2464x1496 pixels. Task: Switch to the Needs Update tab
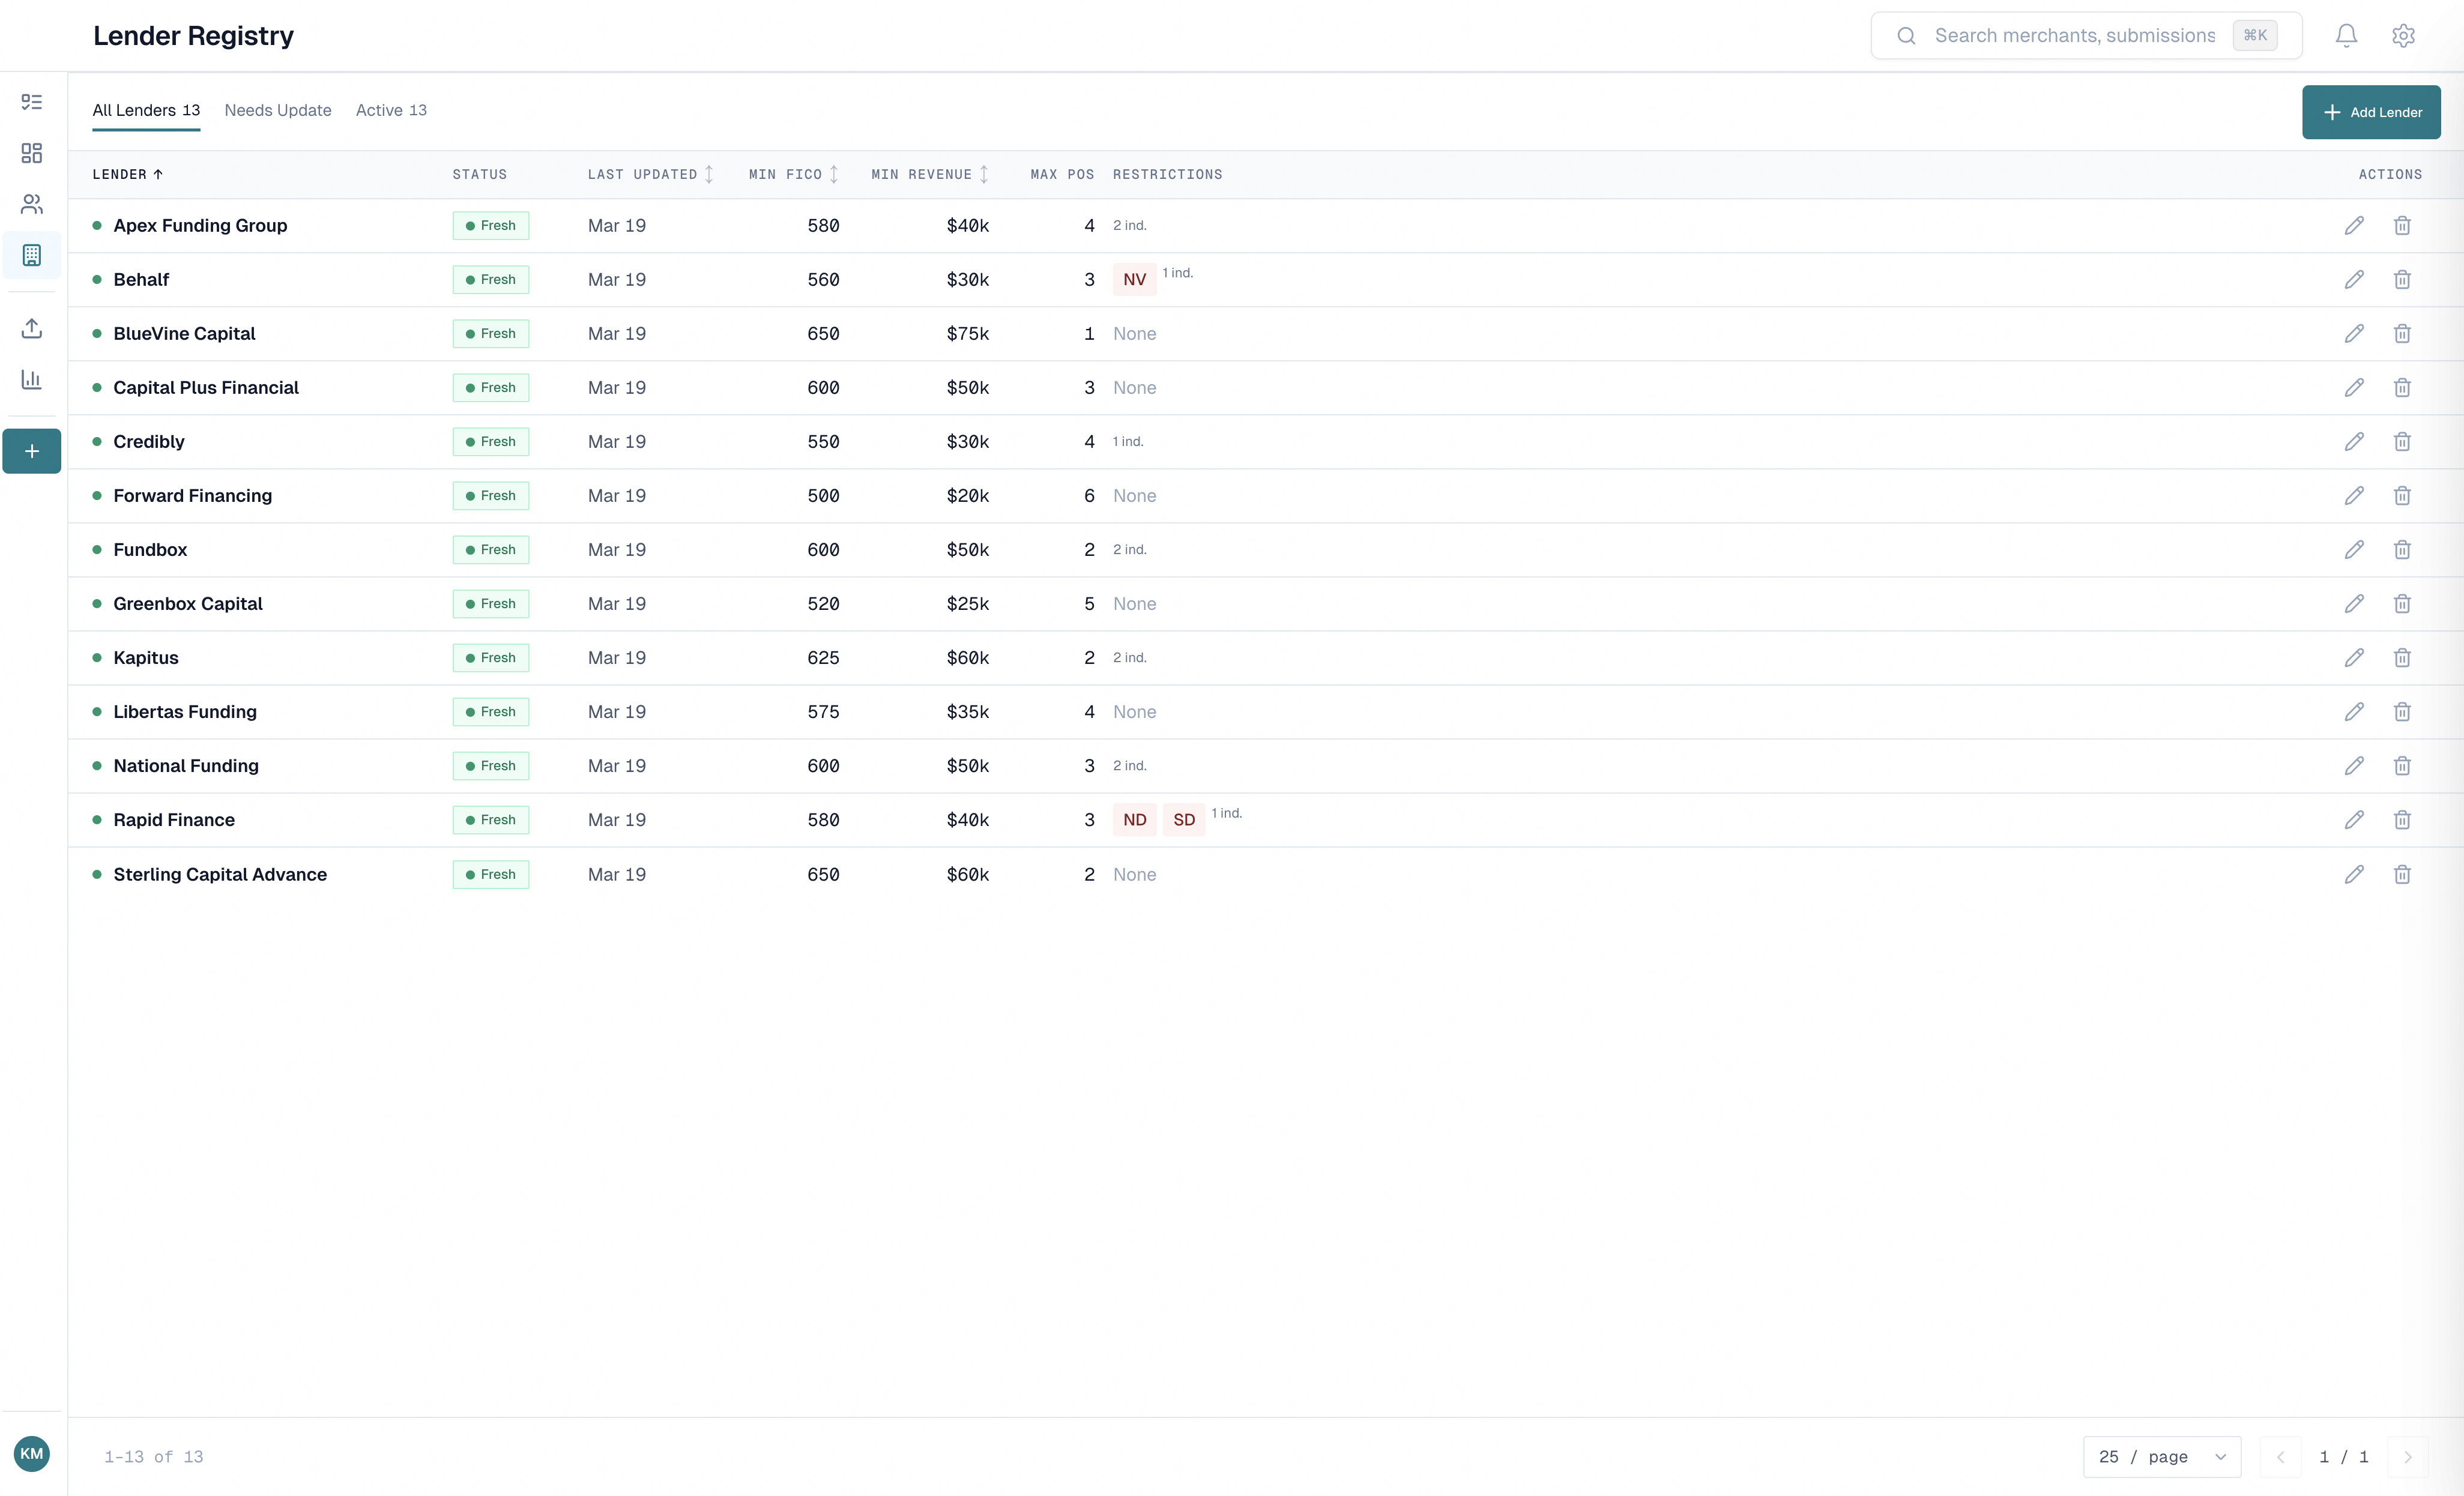(277, 110)
